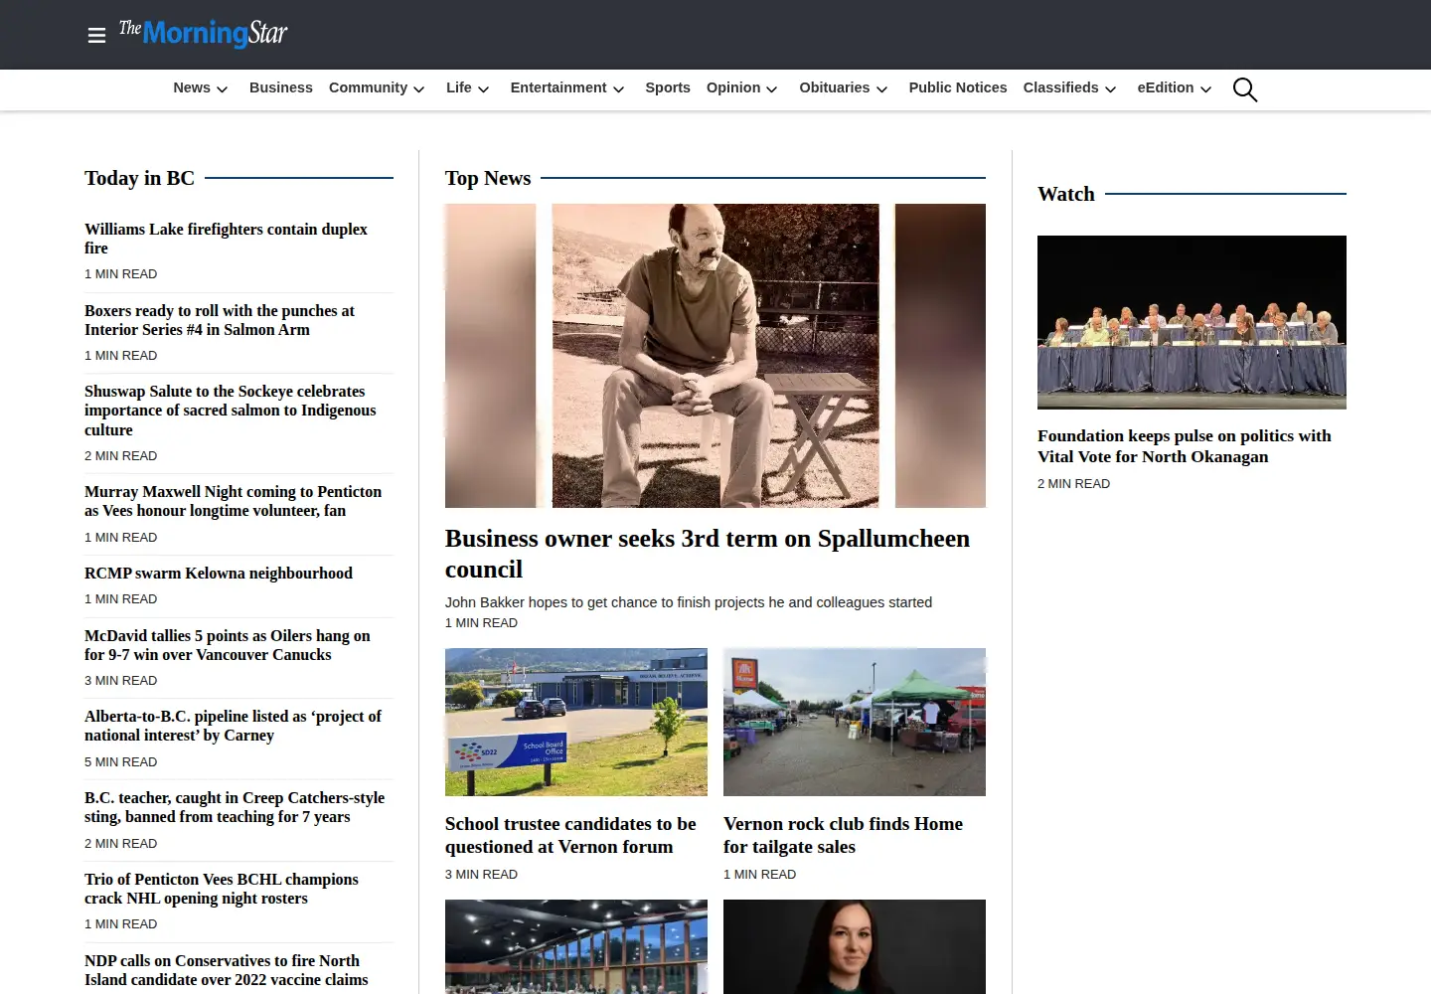Click the Watch section panel forum image
1431x994 pixels.
[x=1192, y=322]
